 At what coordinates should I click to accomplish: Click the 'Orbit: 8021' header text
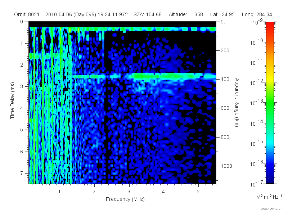tap(27, 14)
